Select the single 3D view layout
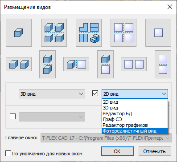Image resolution: width=177 pixels, height=162 pixels. pos(19,32)
